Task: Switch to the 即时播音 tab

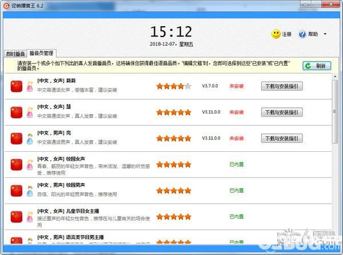Action: [15, 54]
